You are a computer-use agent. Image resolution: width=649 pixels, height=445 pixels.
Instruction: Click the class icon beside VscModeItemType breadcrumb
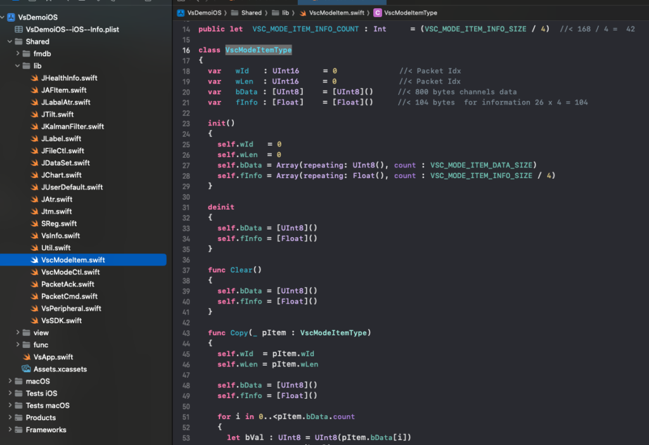378,13
